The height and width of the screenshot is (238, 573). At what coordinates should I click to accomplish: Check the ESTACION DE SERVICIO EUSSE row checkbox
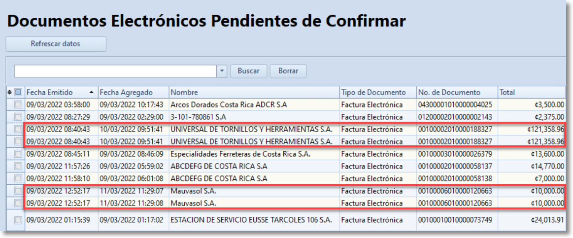18,220
